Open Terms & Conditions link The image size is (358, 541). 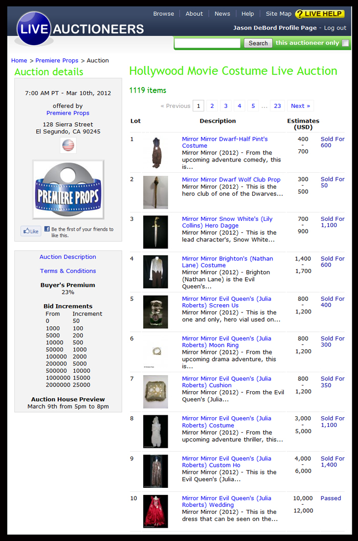pos(68,271)
